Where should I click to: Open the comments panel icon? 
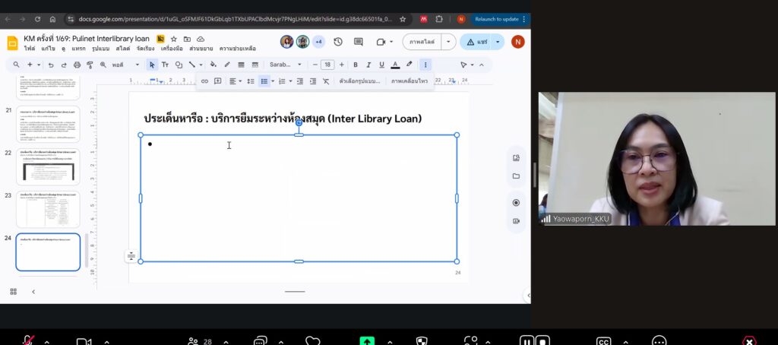point(358,42)
